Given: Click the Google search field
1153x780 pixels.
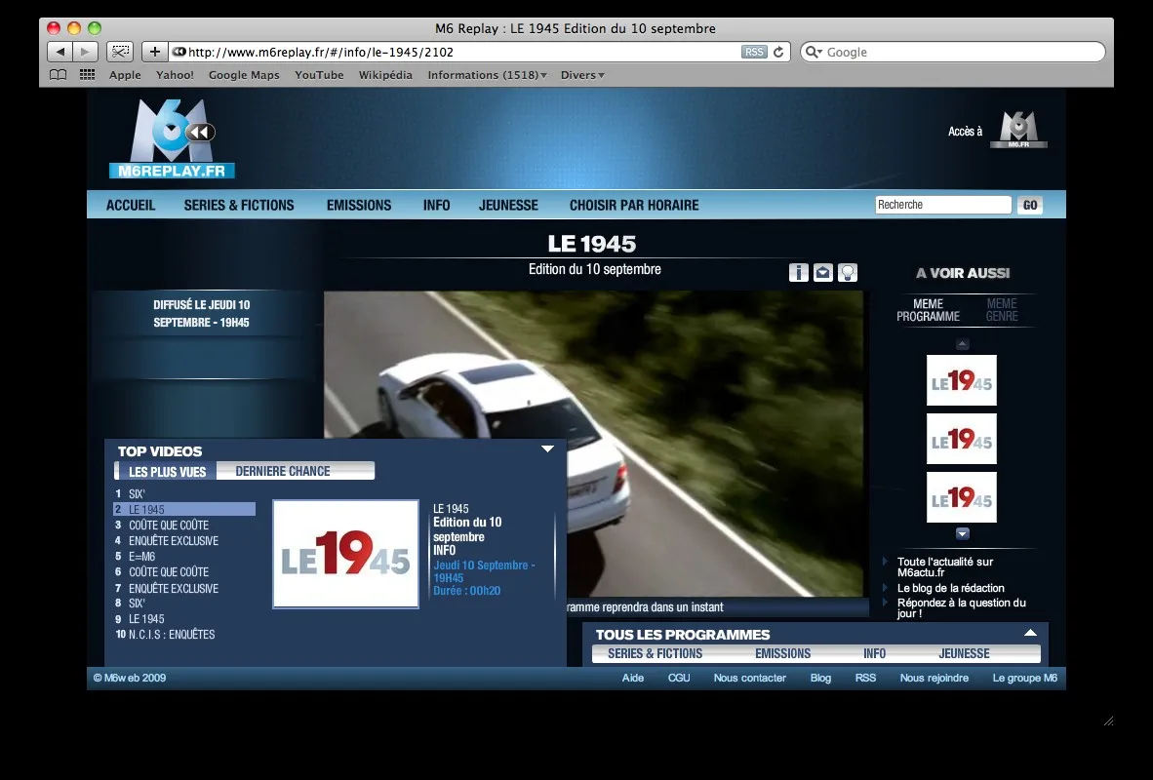Looking at the screenshot, I should click(953, 53).
